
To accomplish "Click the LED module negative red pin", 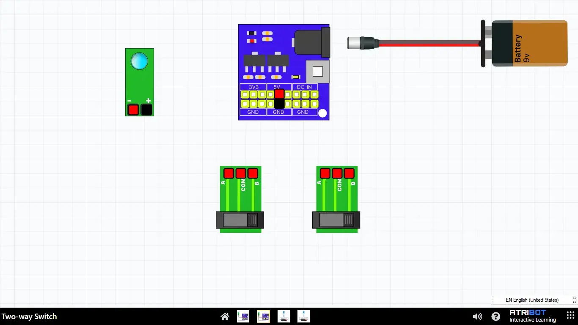I will click(x=133, y=110).
